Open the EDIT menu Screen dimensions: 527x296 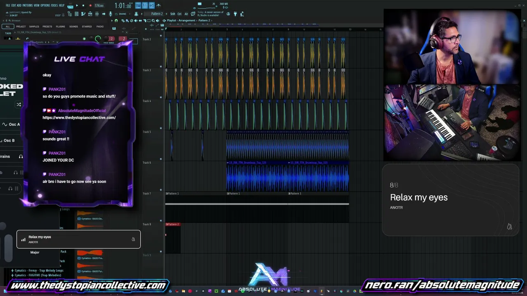tap(14, 5)
